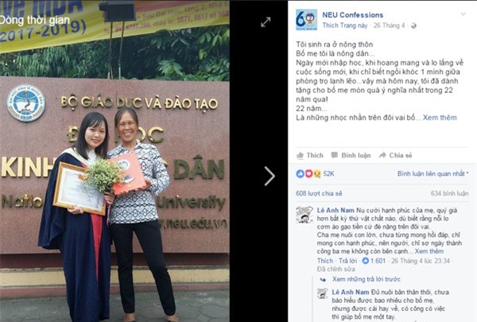
Task: Open Lê Anh Nam's profile avatar
Action: click(x=304, y=215)
